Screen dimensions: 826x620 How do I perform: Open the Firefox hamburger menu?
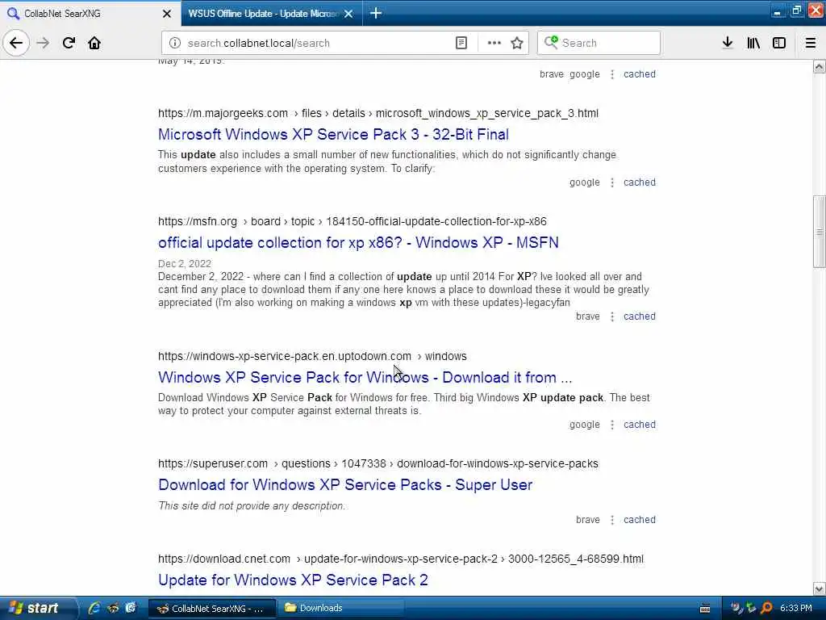811,43
